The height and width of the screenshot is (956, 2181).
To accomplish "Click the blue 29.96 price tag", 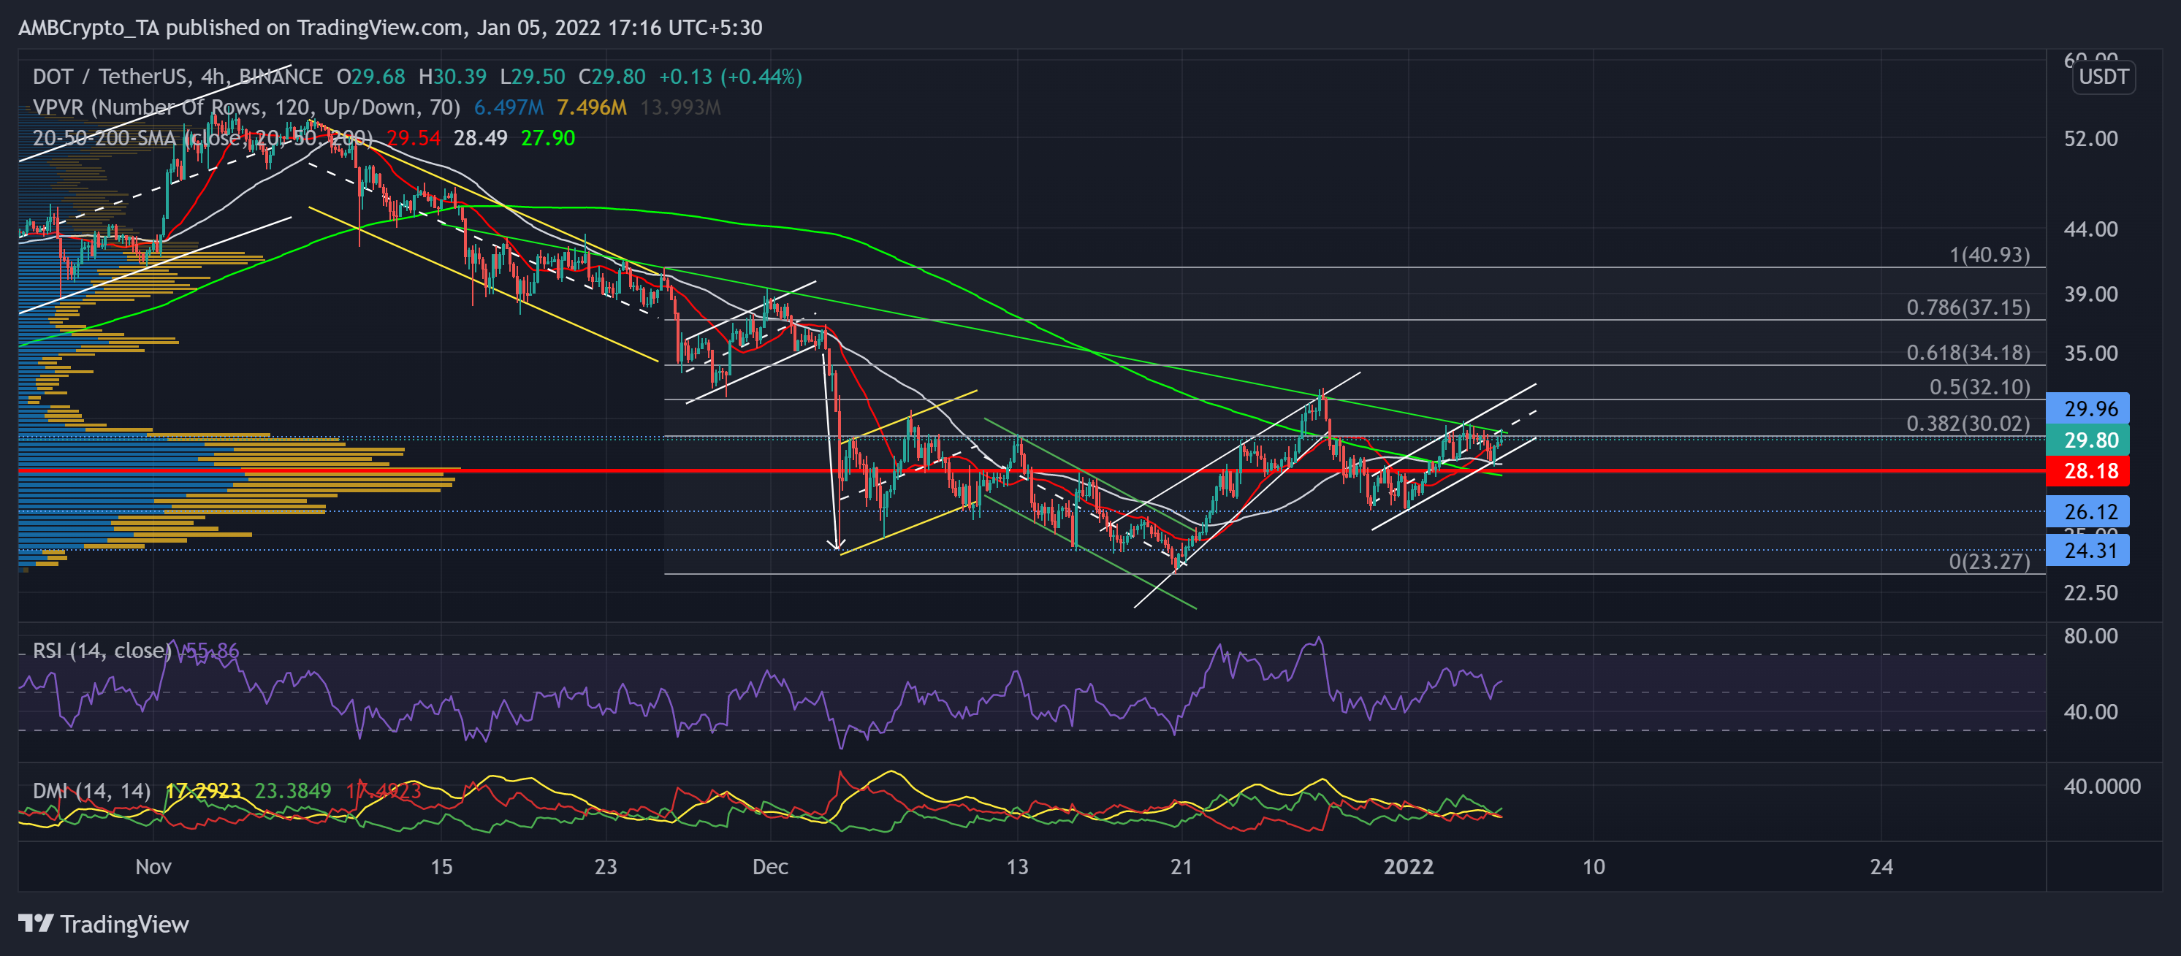I will (2090, 409).
